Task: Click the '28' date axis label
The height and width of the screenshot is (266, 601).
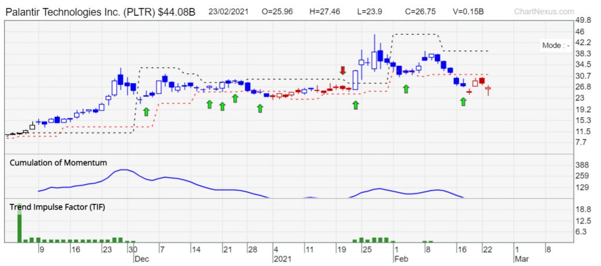Action: pos(253,250)
